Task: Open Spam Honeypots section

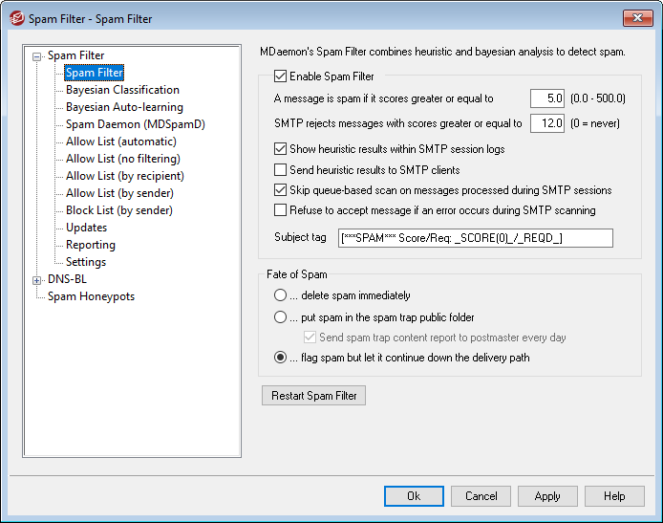Action: (x=91, y=296)
